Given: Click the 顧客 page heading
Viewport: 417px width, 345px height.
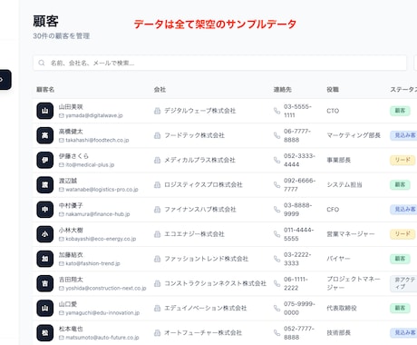Looking at the screenshot, I should [x=46, y=22].
